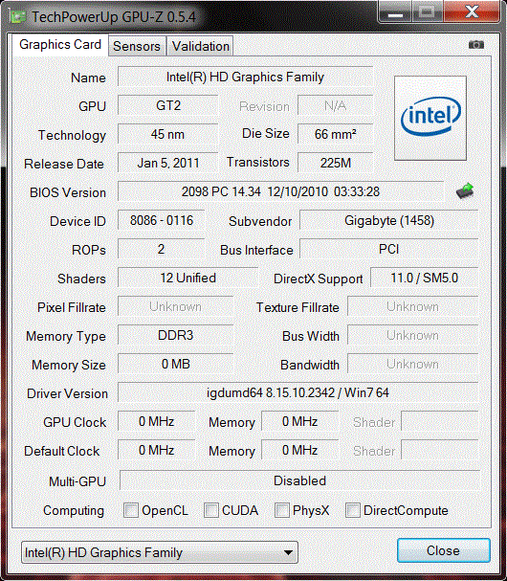Click the BIOS save chip icon
The width and height of the screenshot is (507, 581).
465,190
